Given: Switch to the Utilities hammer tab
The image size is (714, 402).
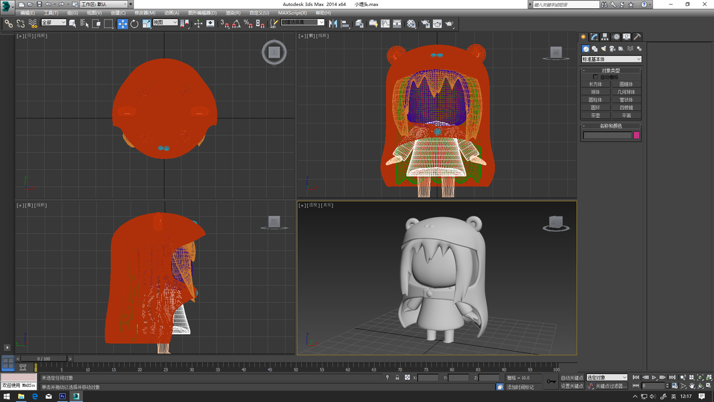Looking at the screenshot, I should 637,36.
